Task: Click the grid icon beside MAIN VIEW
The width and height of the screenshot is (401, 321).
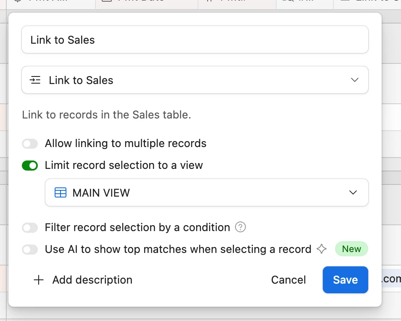Action: point(61,193)
